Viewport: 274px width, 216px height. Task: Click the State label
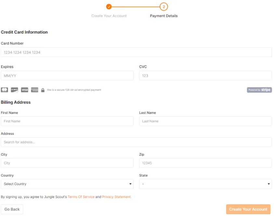(143, 175)
